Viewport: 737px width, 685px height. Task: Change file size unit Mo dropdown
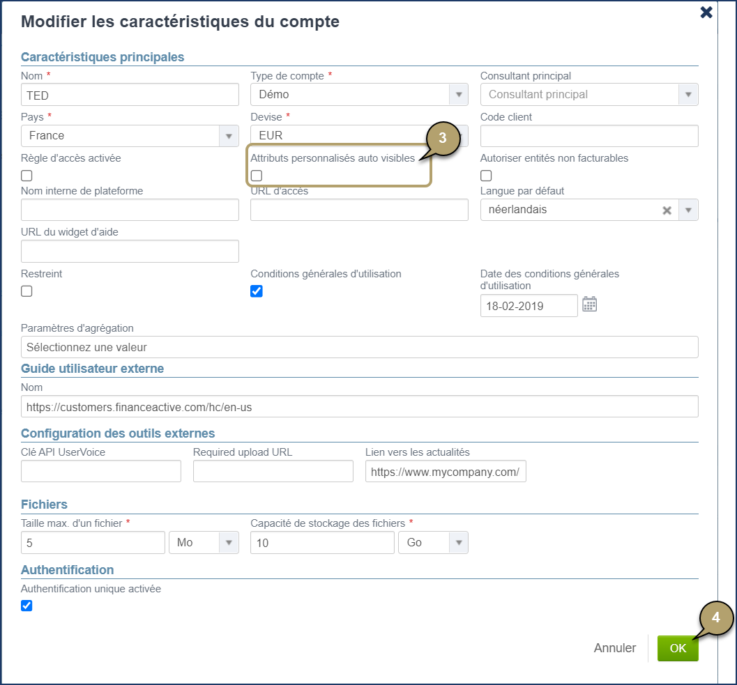tap(229, 542)
